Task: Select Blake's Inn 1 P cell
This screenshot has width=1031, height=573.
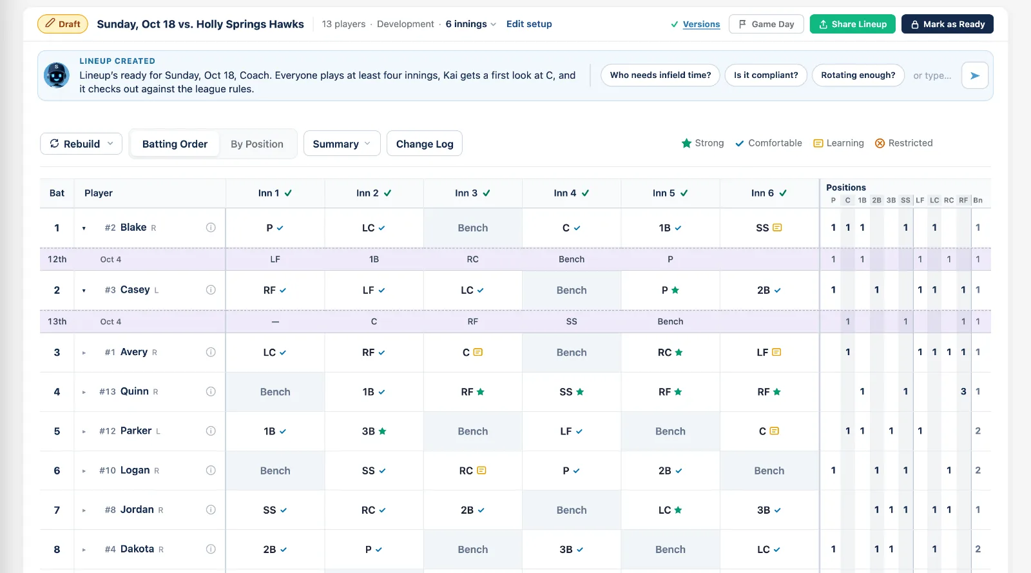Action: pyautogui.click(x=275, y=228)
